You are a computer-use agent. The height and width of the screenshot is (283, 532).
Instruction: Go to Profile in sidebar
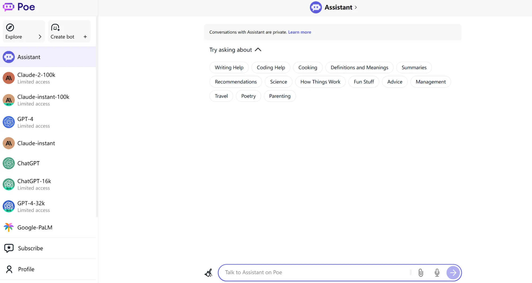(x=26, y=269)
